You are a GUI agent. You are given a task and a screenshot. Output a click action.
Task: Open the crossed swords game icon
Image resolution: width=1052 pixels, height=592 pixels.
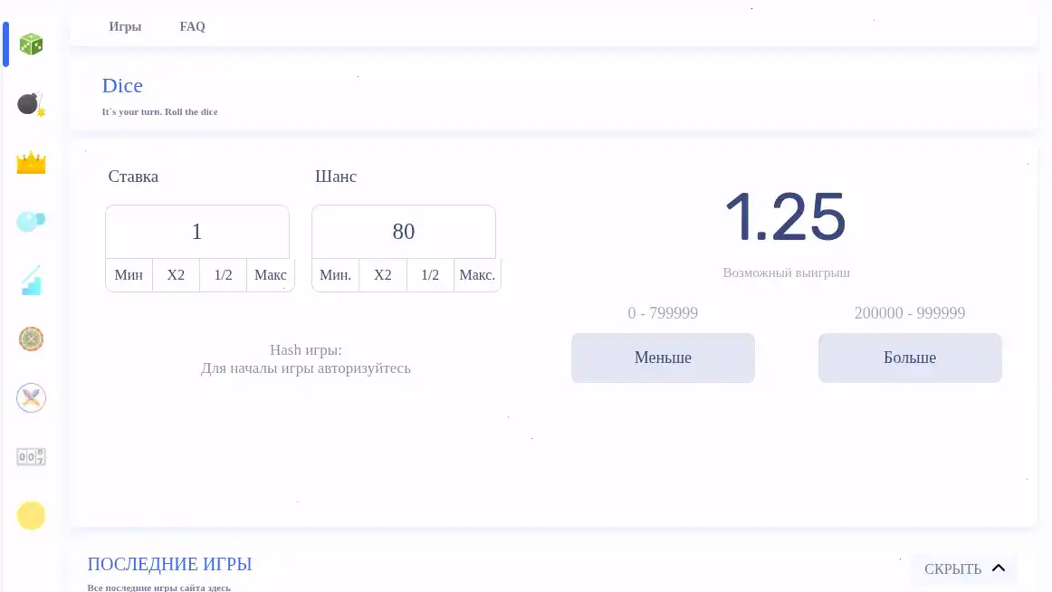click(x=30, y=397)
